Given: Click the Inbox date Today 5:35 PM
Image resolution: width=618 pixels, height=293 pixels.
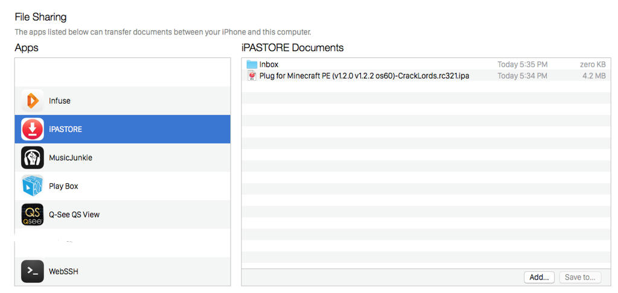Looking at the screenshot, I should [522, 65].
